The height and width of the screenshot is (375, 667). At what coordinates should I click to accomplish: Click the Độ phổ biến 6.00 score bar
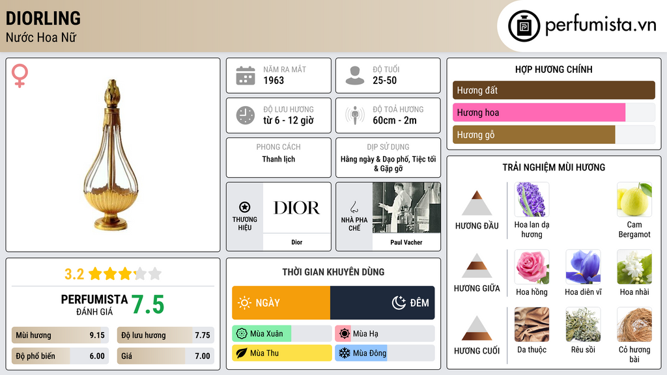61,356
